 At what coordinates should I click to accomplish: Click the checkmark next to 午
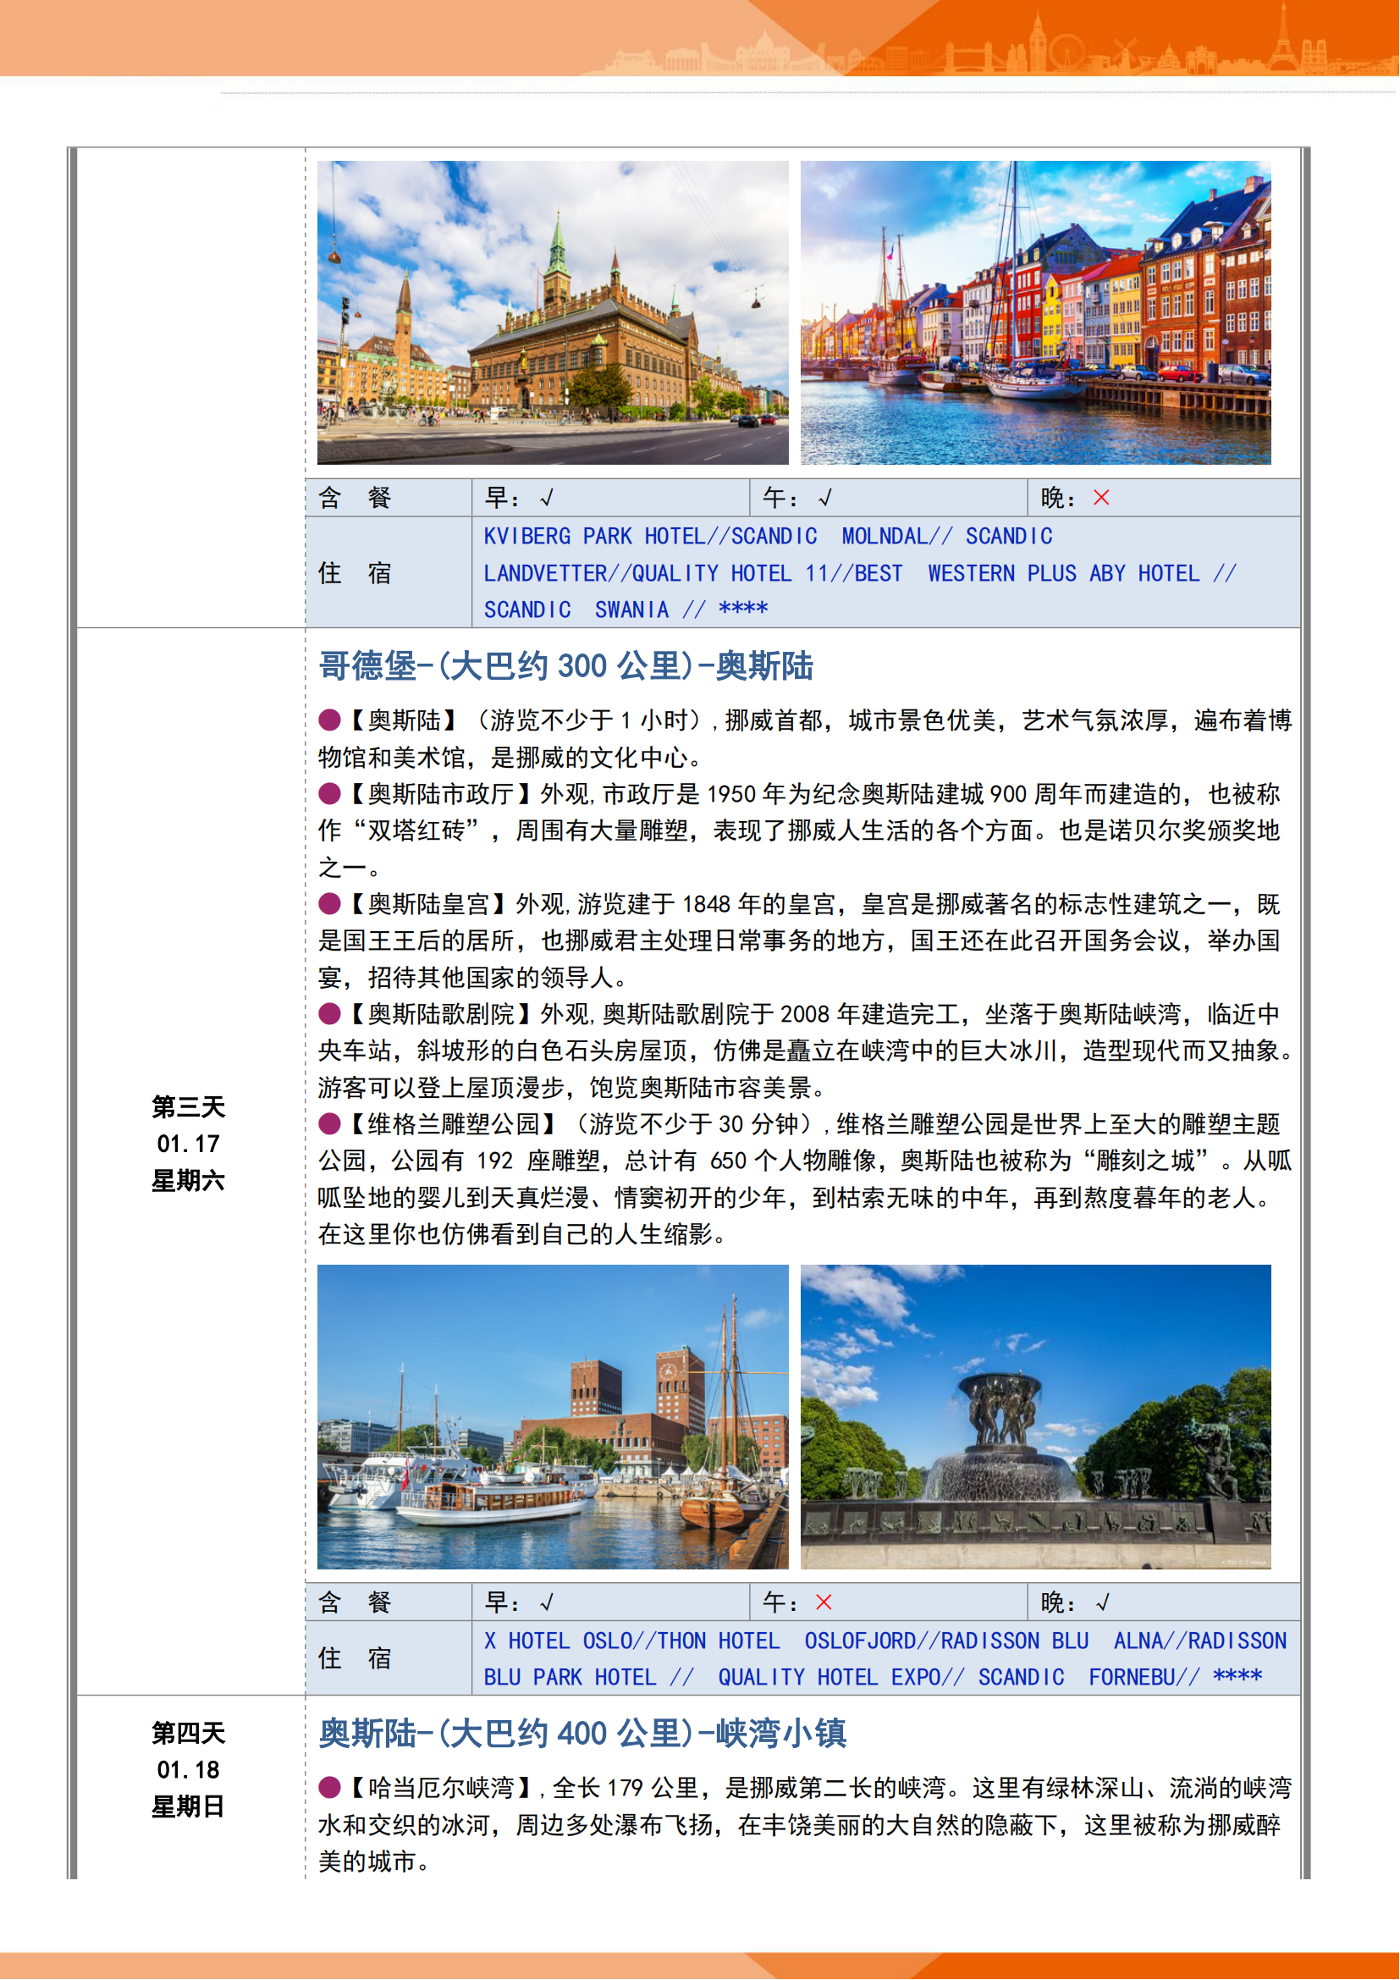point(825,498)
